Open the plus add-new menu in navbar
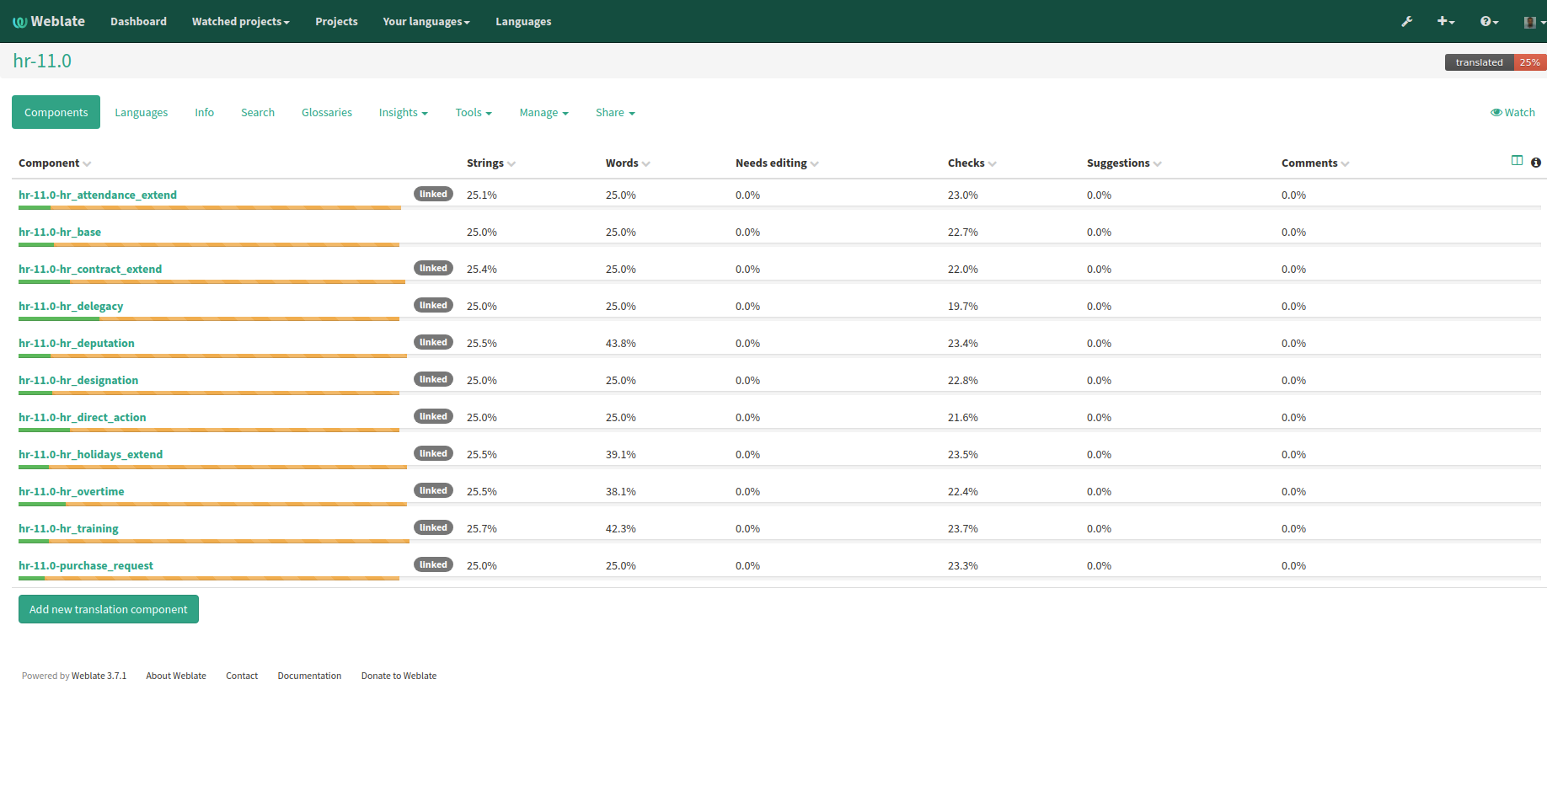Image resolution: width=1547 pixels, height=802 pixels. 1445,22
